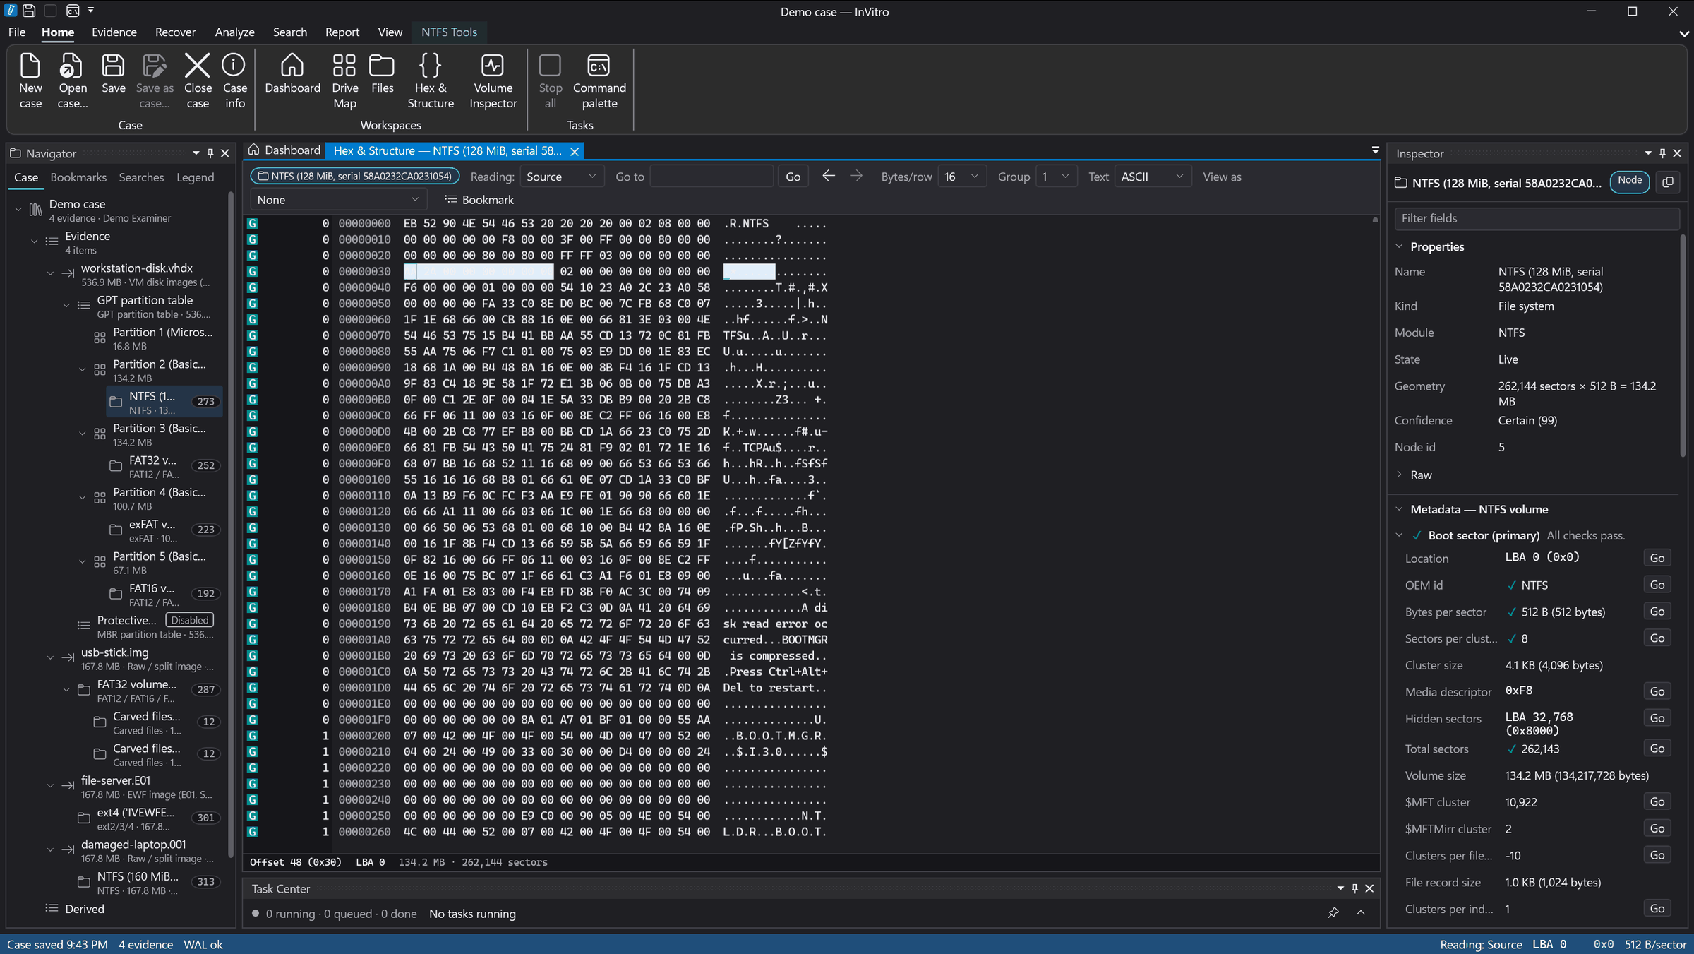Open the Reading Source dropdown
The width and height of the screenshot is (1694, 954).
[562, 177]
